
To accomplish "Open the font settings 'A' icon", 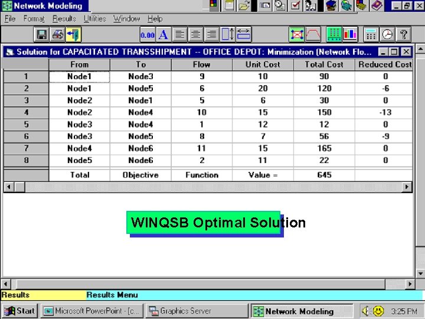I will pos(164,34).
